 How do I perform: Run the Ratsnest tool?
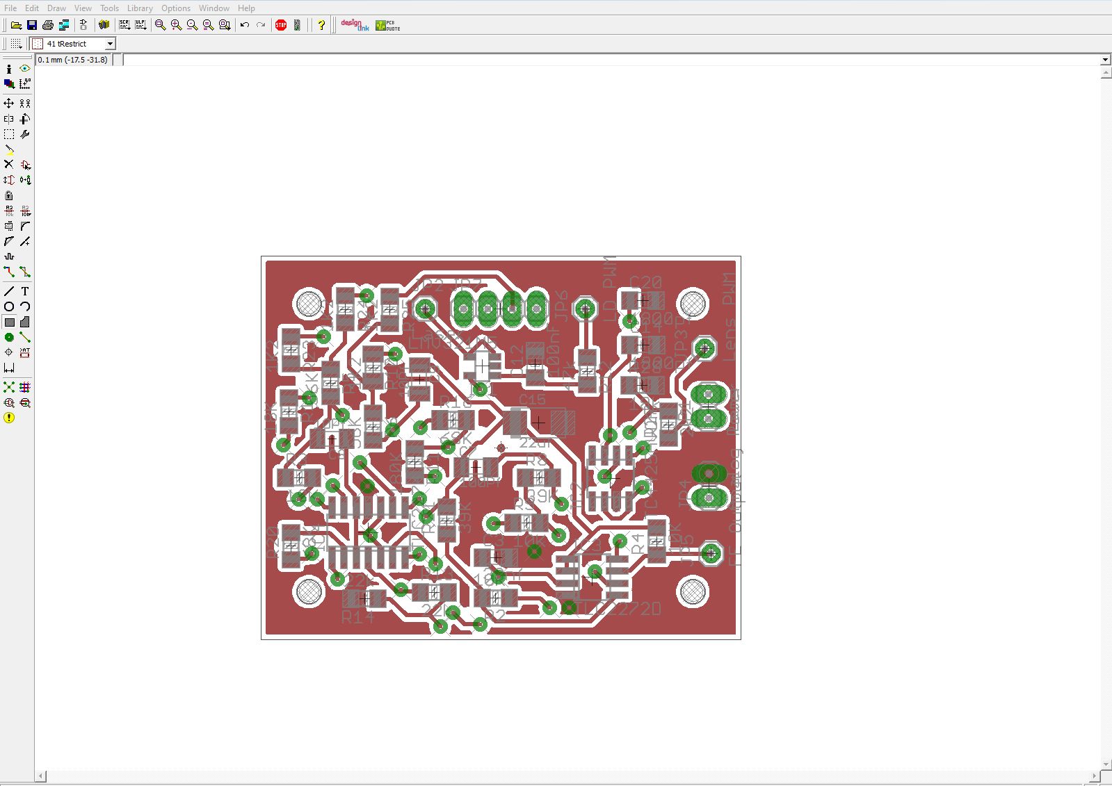pyautogui.click(x=9, y=387)
